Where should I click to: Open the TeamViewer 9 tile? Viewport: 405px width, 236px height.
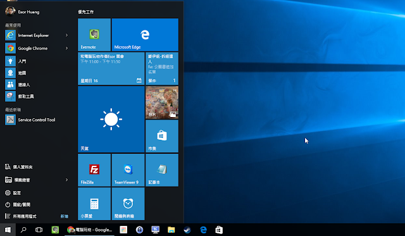[128, 170]
